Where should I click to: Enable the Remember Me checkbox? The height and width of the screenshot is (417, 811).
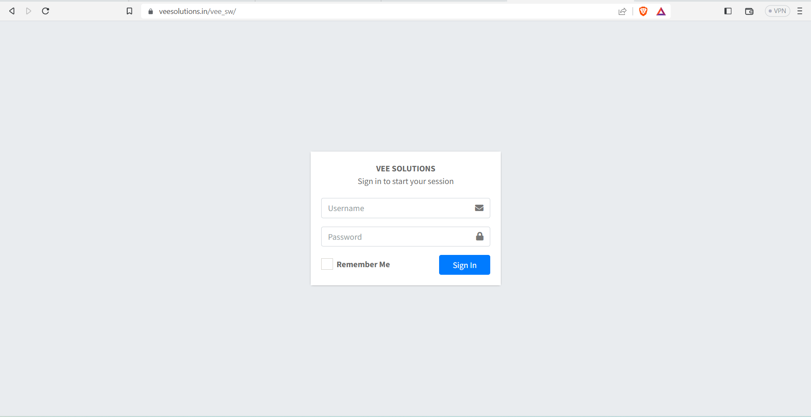click(326, 264)
